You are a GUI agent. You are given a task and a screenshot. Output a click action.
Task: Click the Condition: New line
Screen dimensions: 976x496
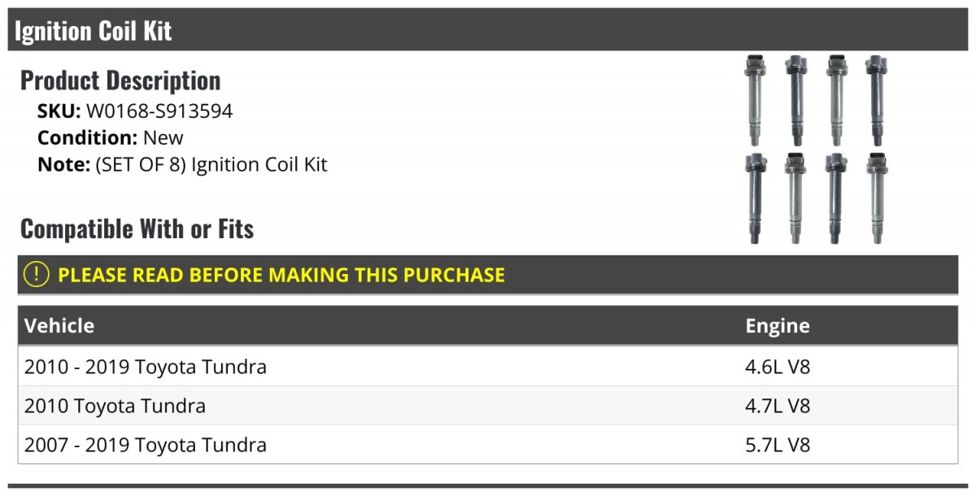pyautogui.click(x=111, y=137)
